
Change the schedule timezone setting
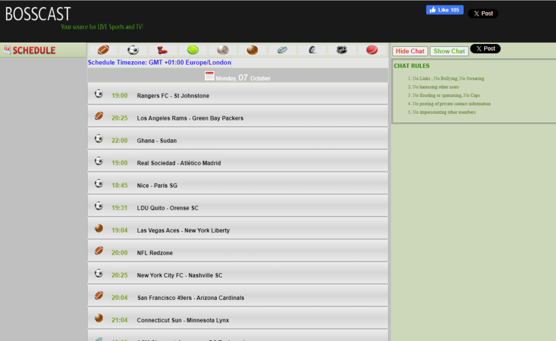tap(160, 62)
